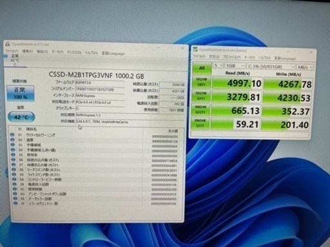Start the RND4K Q32T1 test

(x=200, y=109)
